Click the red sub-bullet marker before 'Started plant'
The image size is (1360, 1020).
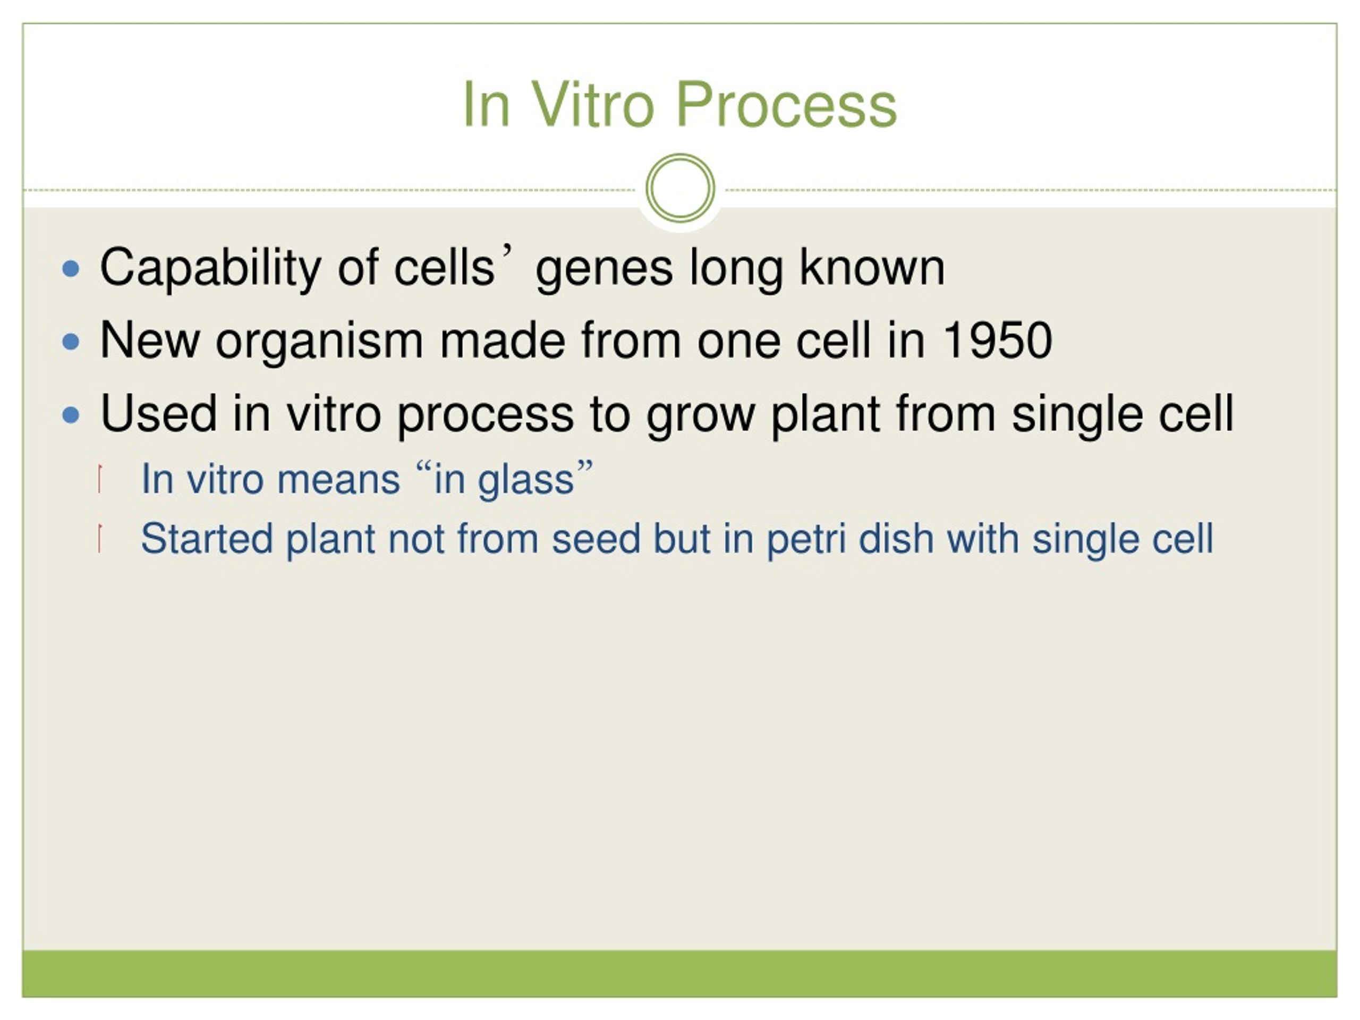coord(99,538)
